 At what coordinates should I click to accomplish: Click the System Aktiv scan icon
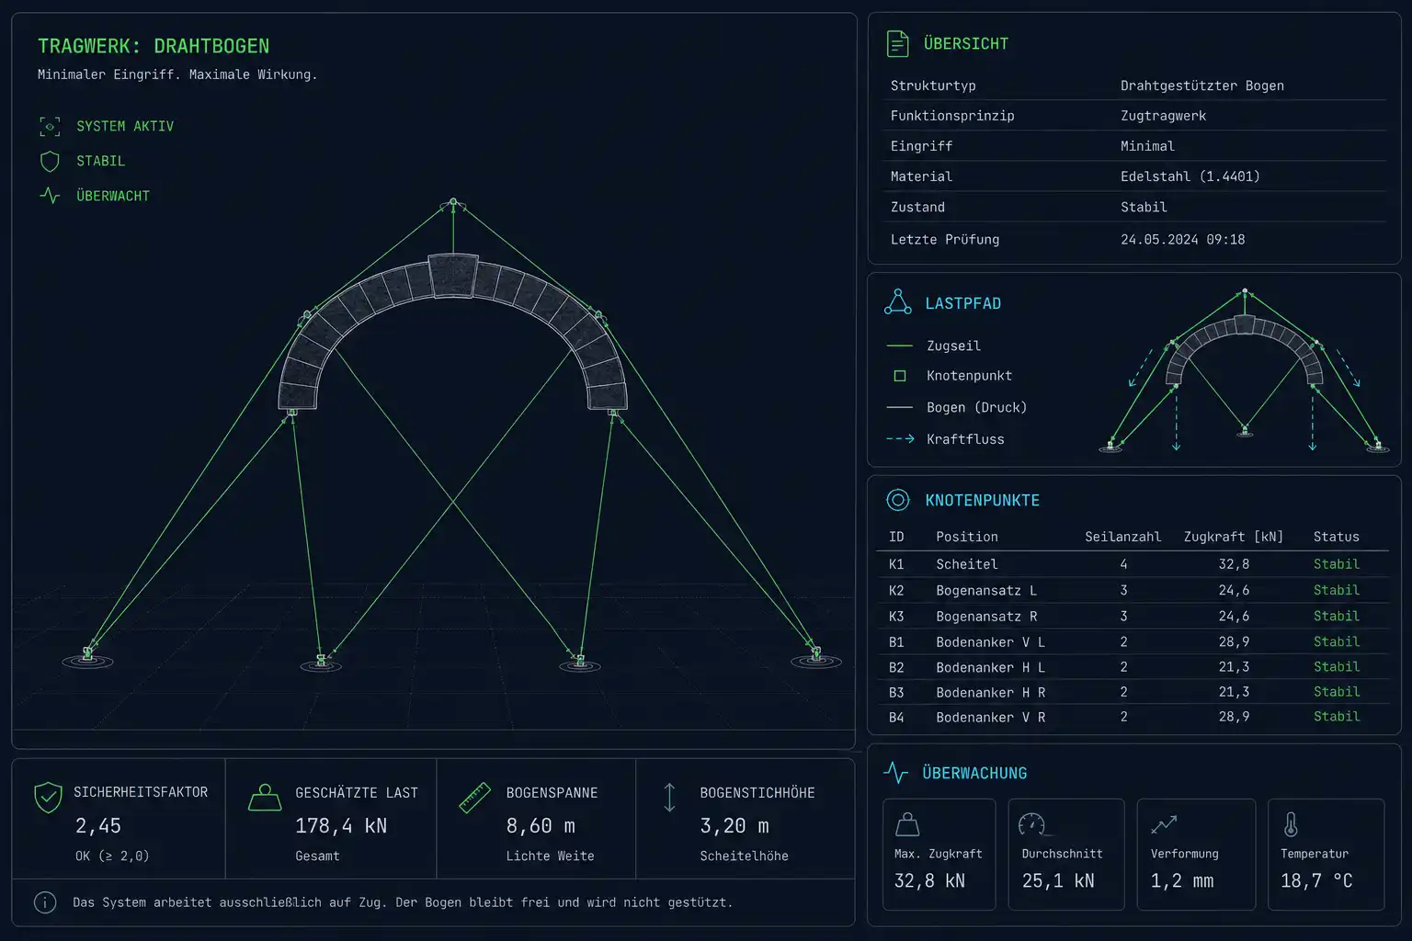point(50,126)
